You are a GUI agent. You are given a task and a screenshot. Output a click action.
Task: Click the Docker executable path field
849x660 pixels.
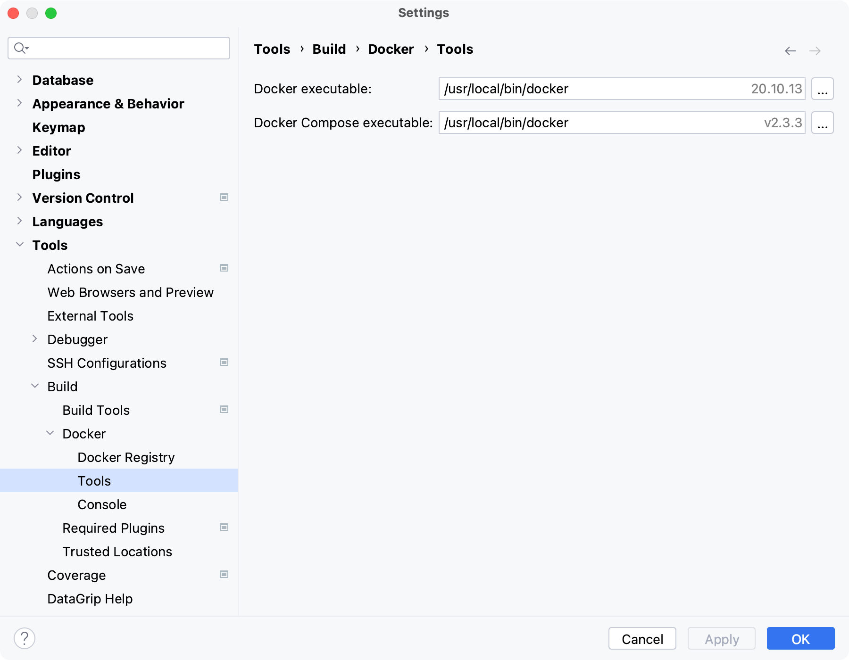coord(594,89)
